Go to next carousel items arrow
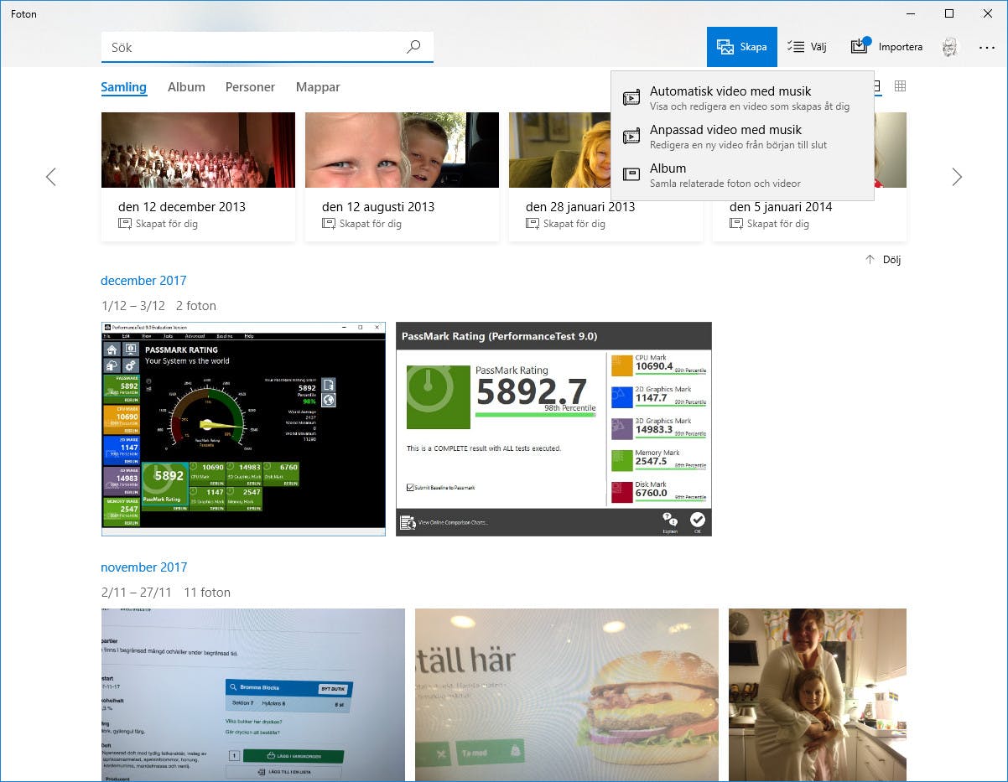 (957, 177)
